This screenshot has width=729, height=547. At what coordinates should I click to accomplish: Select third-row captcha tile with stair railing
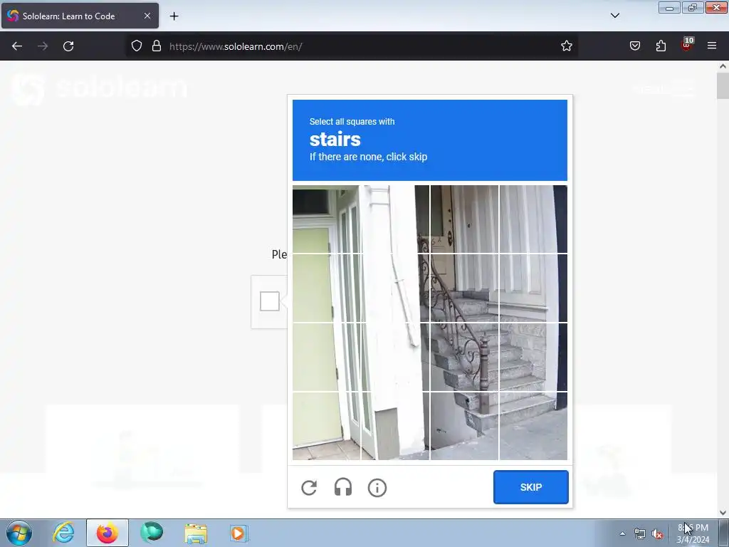tap(464, 357)
